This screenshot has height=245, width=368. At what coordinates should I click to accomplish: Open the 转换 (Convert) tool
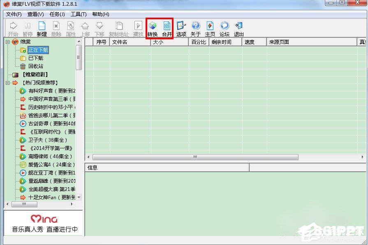tap(153, 29)
